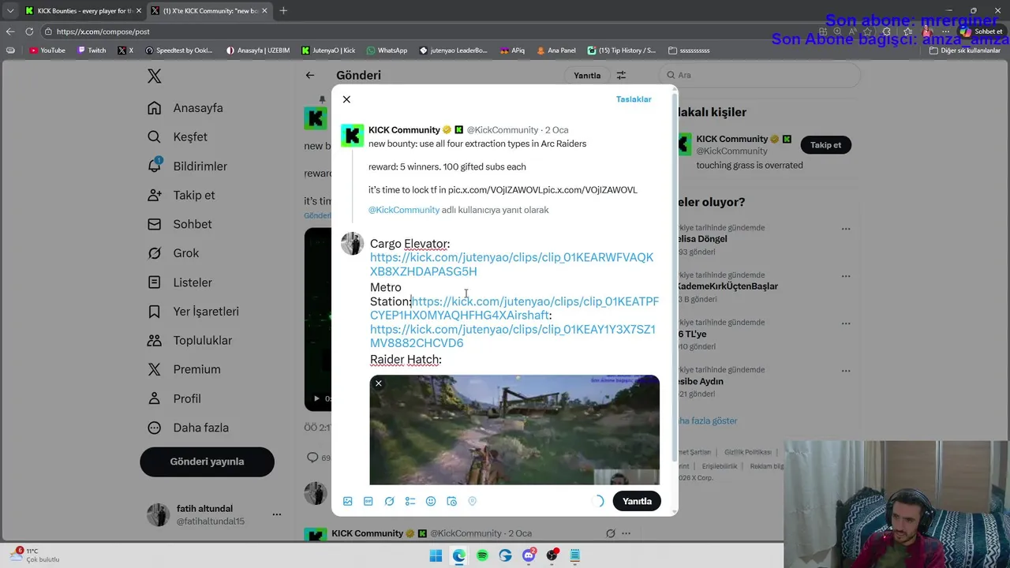Open Windows Start menu
The height and width of the screenshot is (568, 1010).
click(x=436, y=555)
